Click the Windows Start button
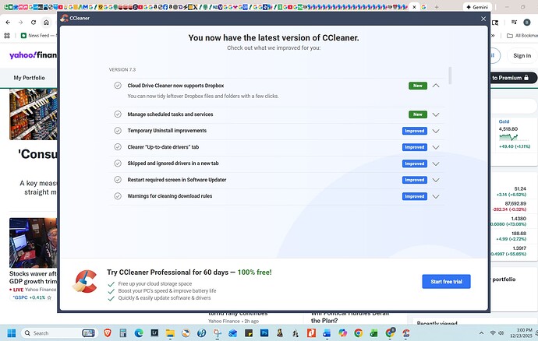This screenshot has width=538, height=341. pyautogui.click(x=12, y=333)
